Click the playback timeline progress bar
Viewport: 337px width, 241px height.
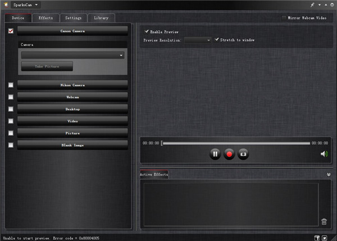pyautogui.click(x=236, y=143)
